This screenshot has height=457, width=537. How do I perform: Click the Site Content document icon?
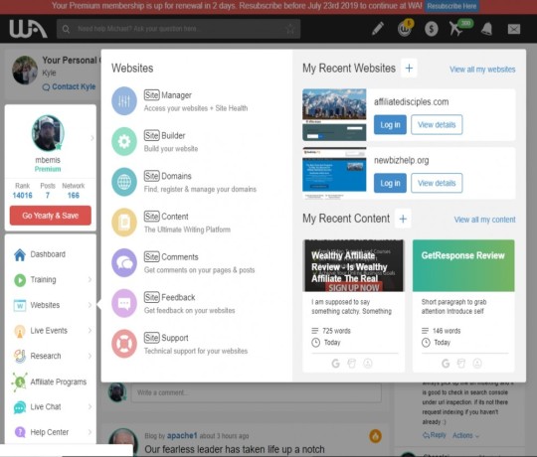coord(124,223)
